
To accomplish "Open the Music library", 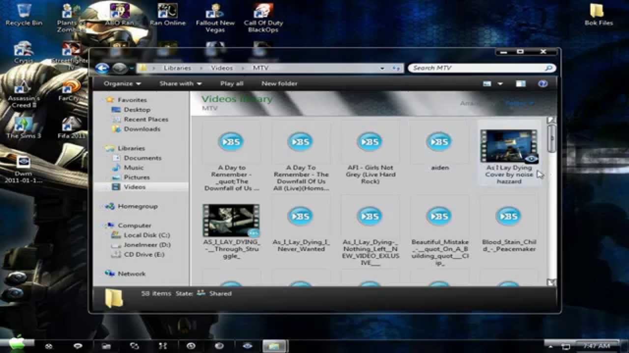I will tap(128, 168).
